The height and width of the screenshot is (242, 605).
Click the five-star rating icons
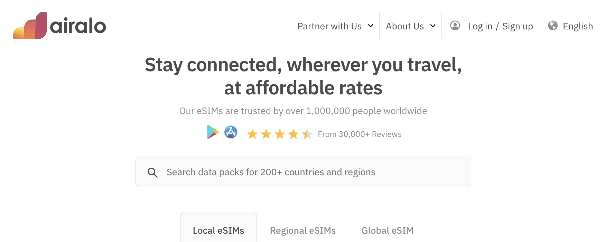click(x=280, y=134)
